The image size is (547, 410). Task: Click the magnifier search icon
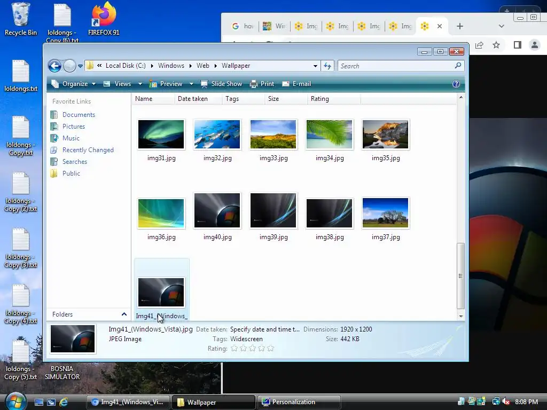pyautogui.click(x=458, y=66)
